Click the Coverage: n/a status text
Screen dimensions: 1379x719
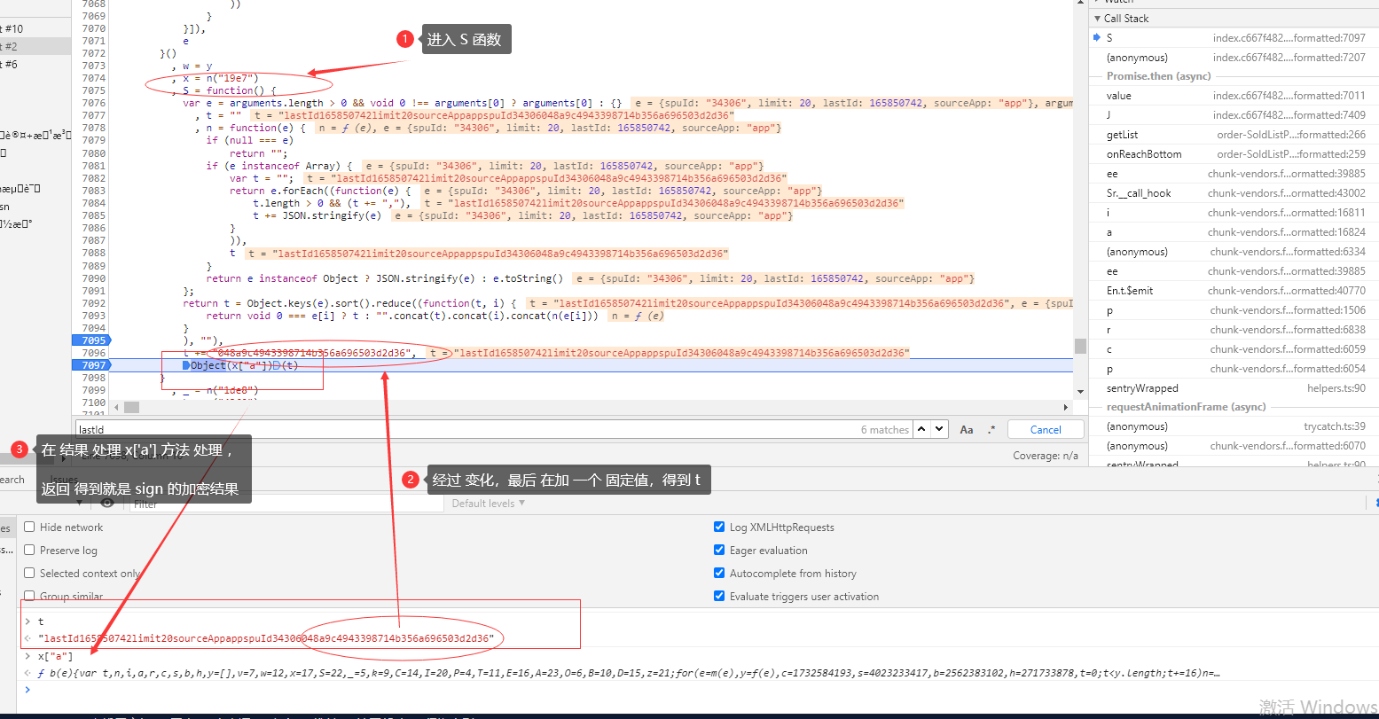click(x=1046, y=456)
